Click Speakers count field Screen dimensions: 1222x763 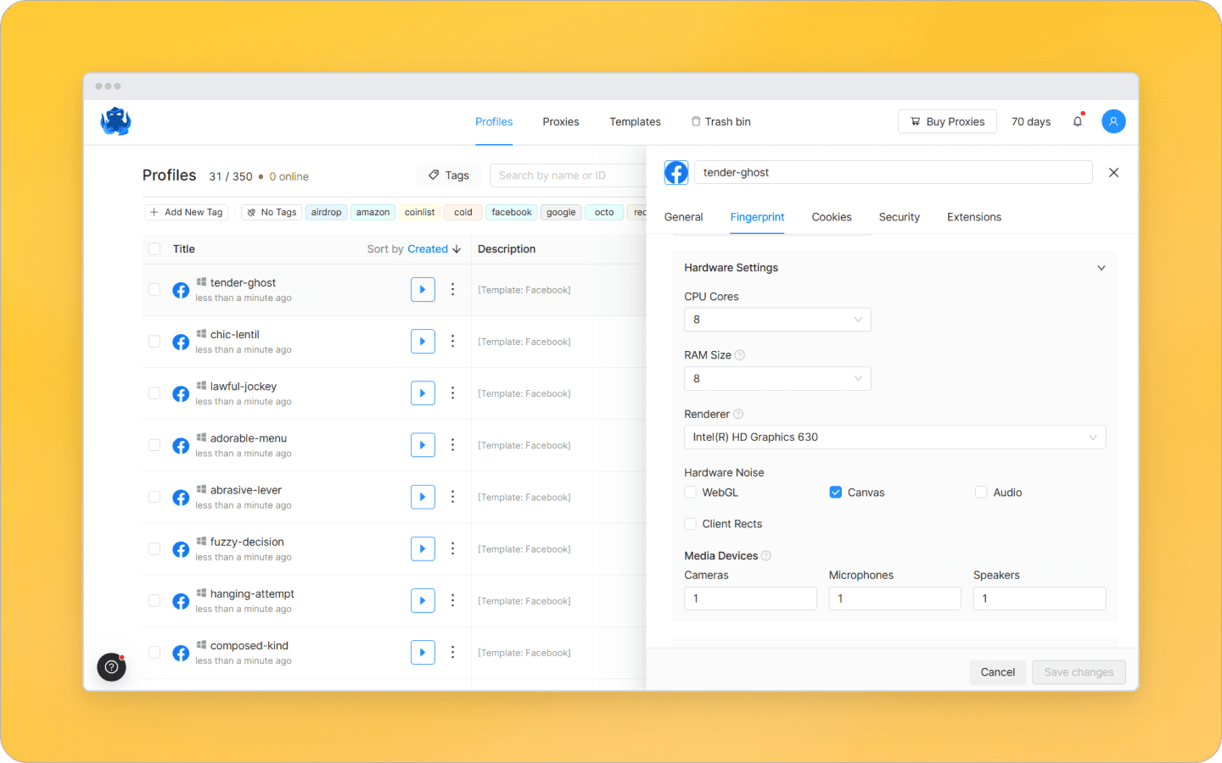click(x=1040, y=599)
